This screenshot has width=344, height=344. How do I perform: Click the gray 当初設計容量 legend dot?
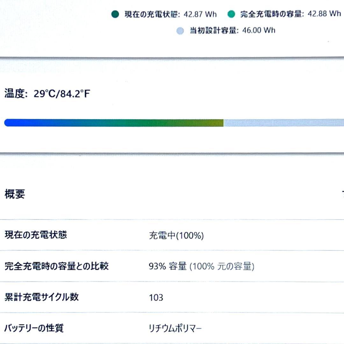coord(180,31)
